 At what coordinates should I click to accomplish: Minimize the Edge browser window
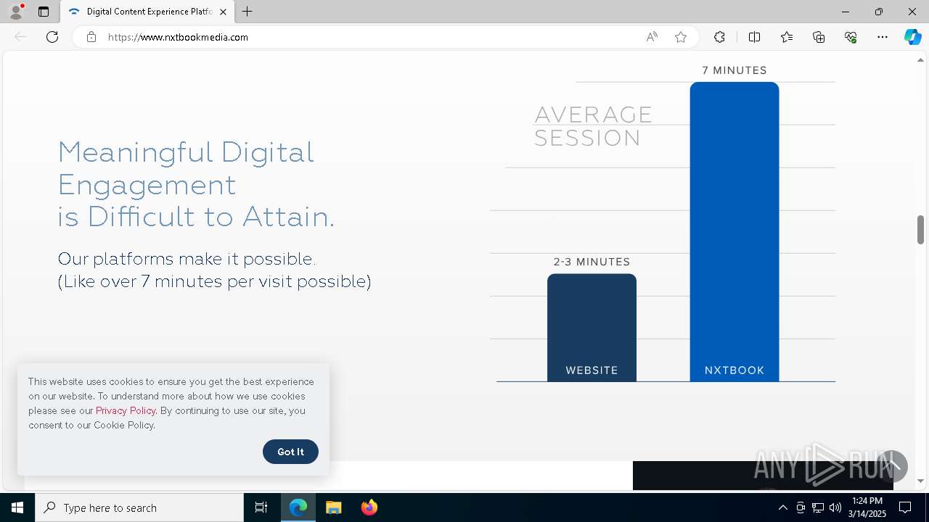coord(846,12)
